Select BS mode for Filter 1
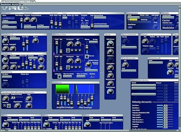 80,50
